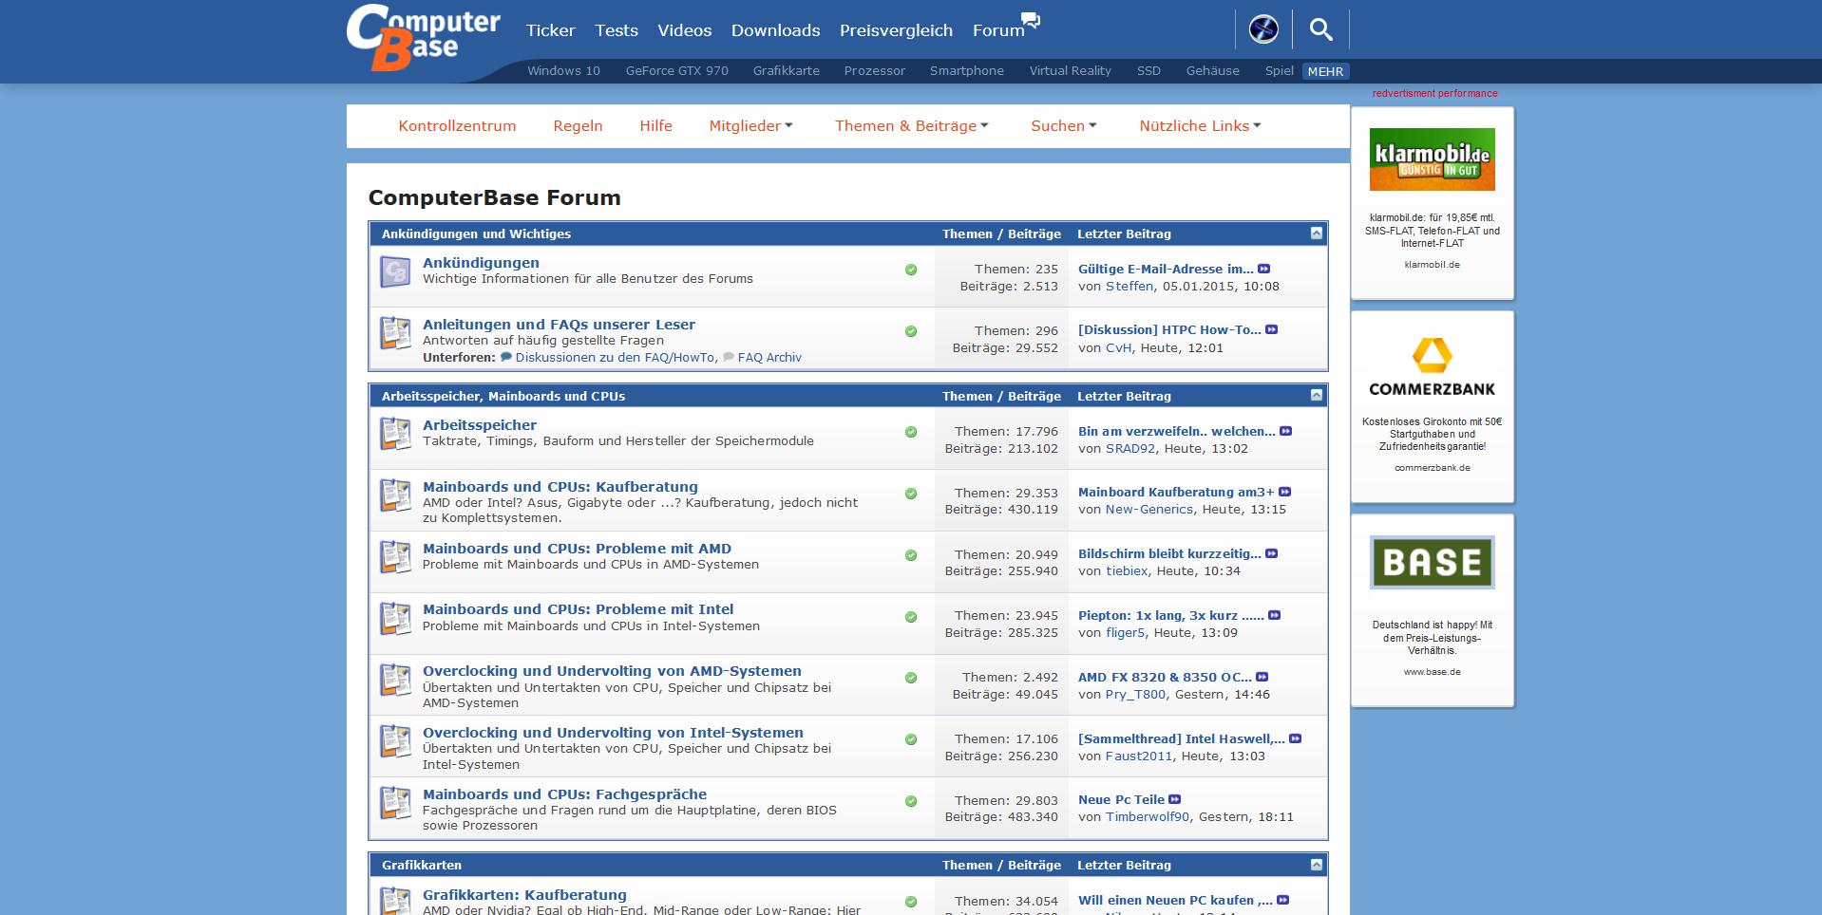Click the forum icon beside Mainboards und CPUs: Kaufberatung
1822x915 pixels.
(x=395, y=495)
